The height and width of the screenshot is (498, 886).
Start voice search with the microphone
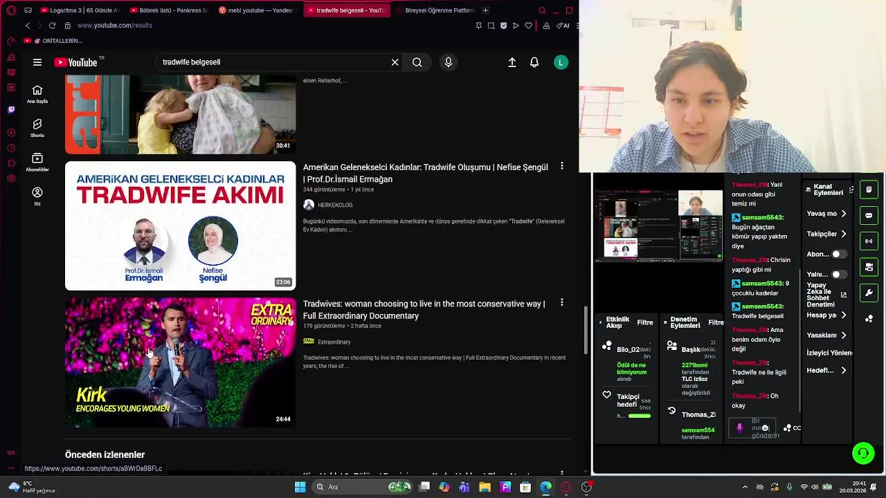click(x=449, y=62)
